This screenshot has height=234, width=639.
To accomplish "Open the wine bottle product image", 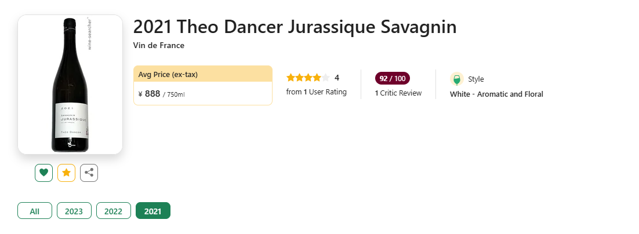I will click(70, 85).
